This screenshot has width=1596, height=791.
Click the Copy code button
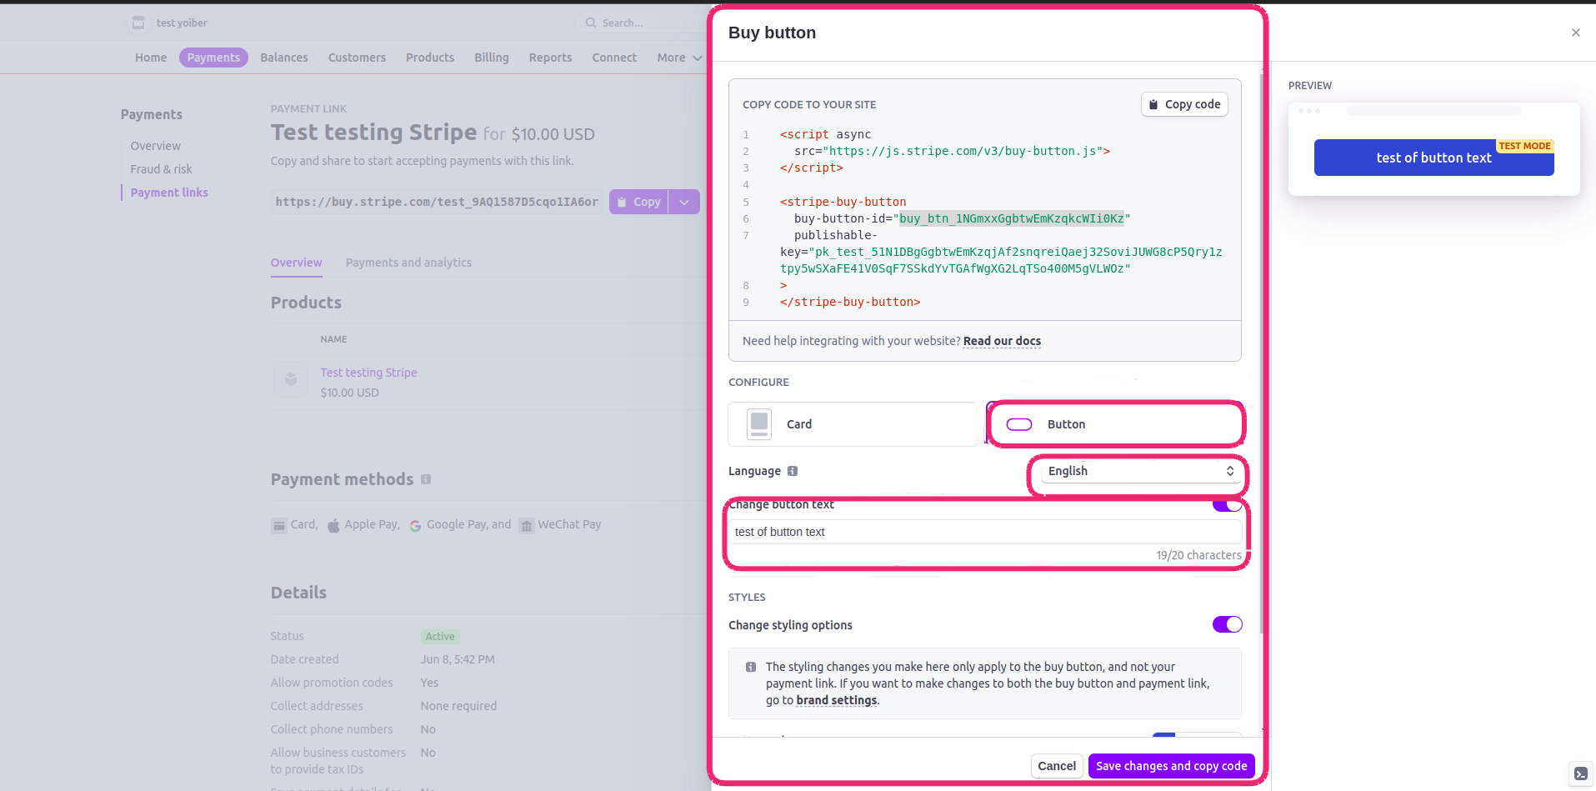(x=1184, y=104)
